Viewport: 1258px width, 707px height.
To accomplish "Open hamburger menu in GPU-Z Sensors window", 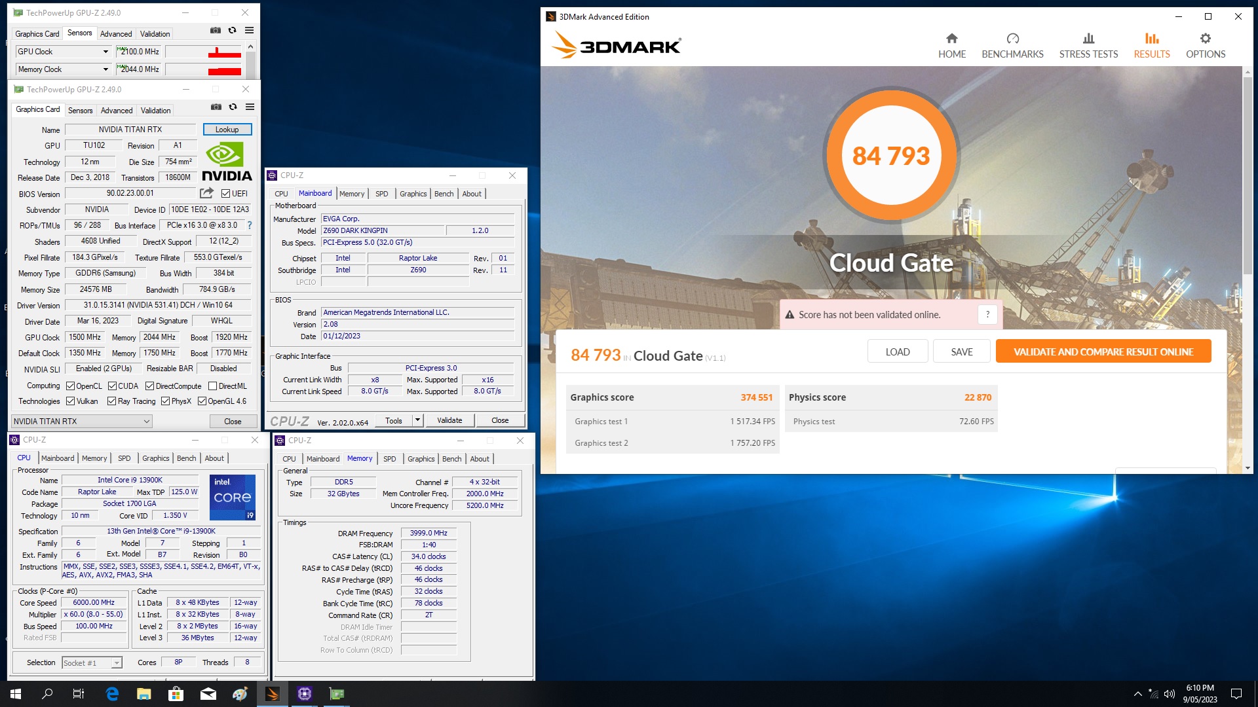I will tap(249, 30).
